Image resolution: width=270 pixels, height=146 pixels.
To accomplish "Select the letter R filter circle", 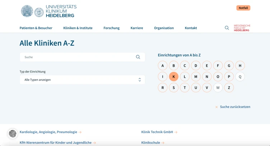I will point(163,88).
